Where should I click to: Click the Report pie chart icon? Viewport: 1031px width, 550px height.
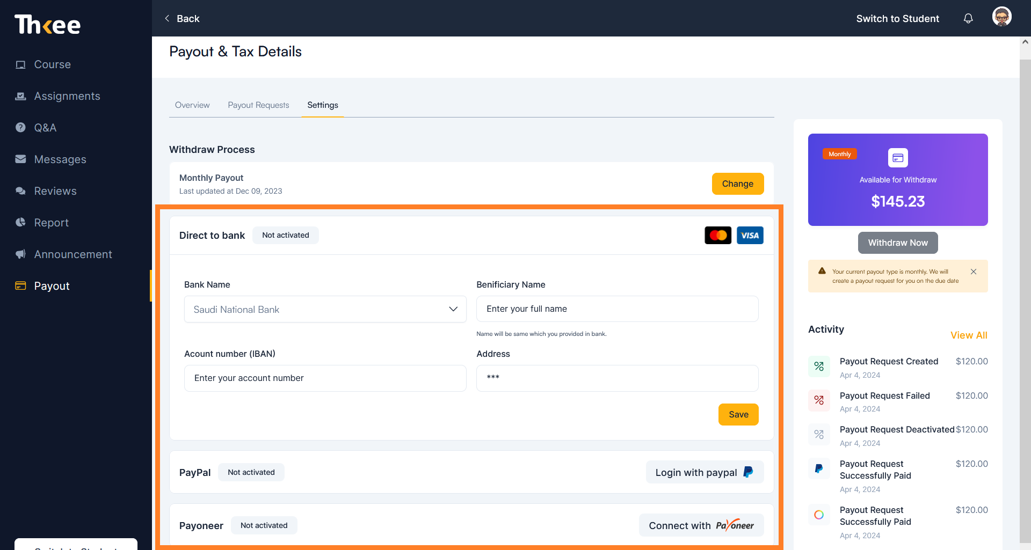20,222
